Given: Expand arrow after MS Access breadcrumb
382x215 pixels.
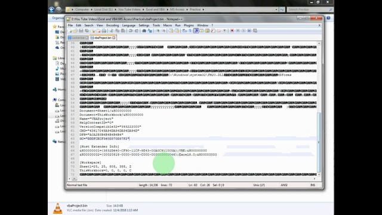Looking at the screenshot, I should (187, 10).
